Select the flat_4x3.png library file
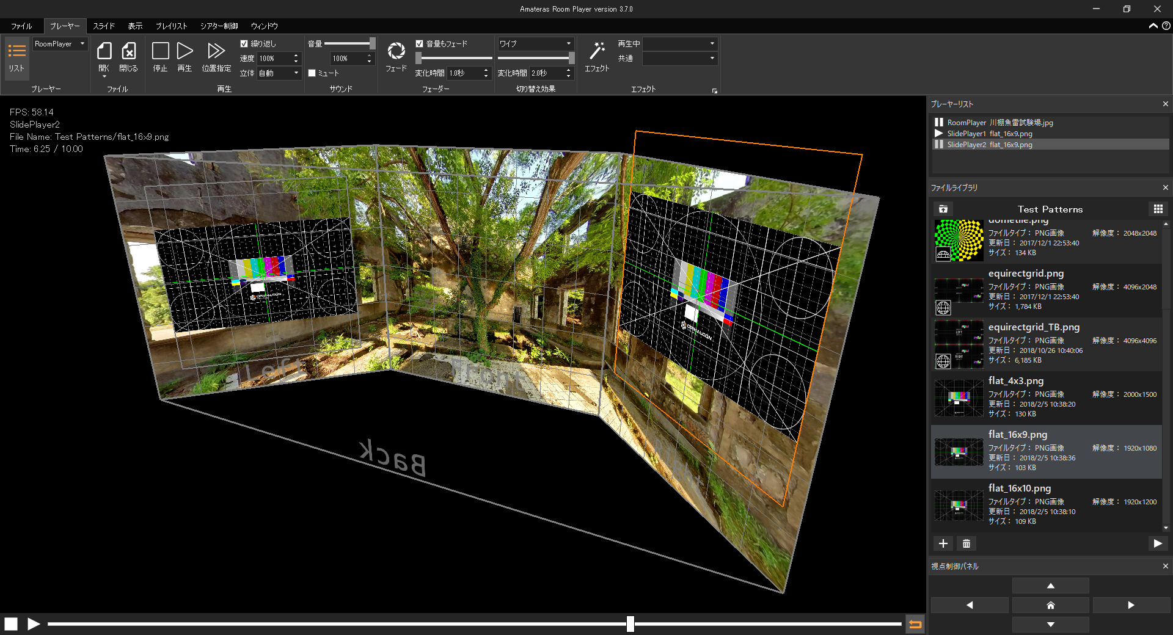The width and height of the screenshot is (1173, 635). 1047,397
